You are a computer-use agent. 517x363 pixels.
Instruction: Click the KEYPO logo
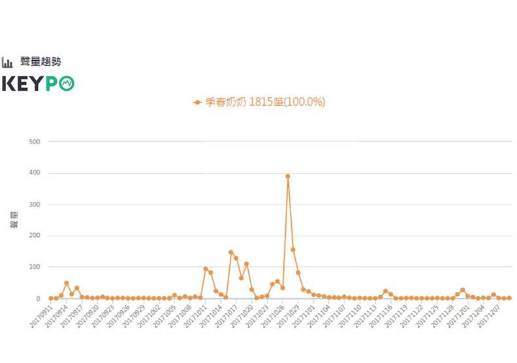(38, 84)
